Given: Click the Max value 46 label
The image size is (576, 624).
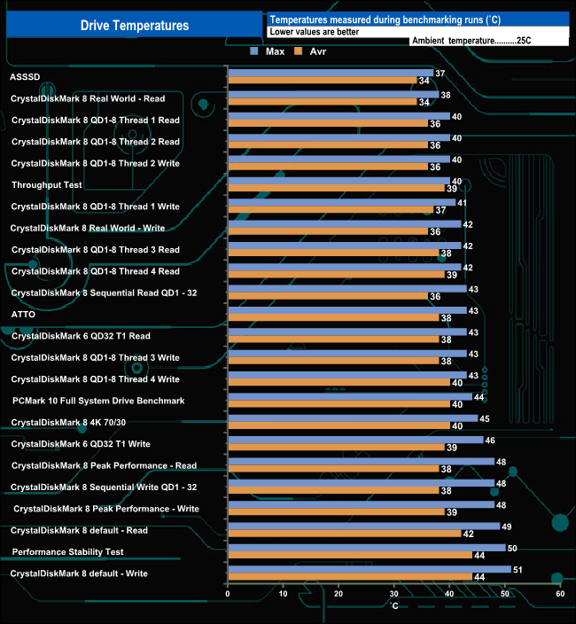Looking at the screenshot, I should click(x=490, y=441).
